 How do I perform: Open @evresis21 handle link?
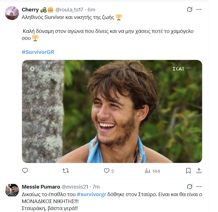(75, 187)
